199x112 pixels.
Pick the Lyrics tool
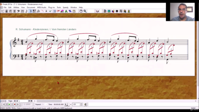[62, 11]
